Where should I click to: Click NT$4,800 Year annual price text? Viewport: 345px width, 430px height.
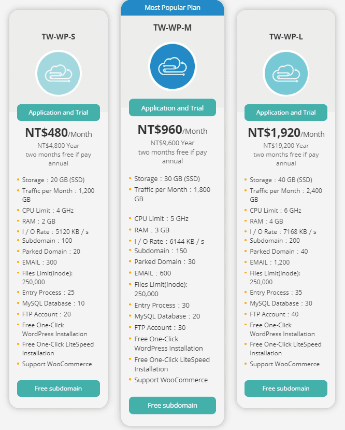point(58,146)
